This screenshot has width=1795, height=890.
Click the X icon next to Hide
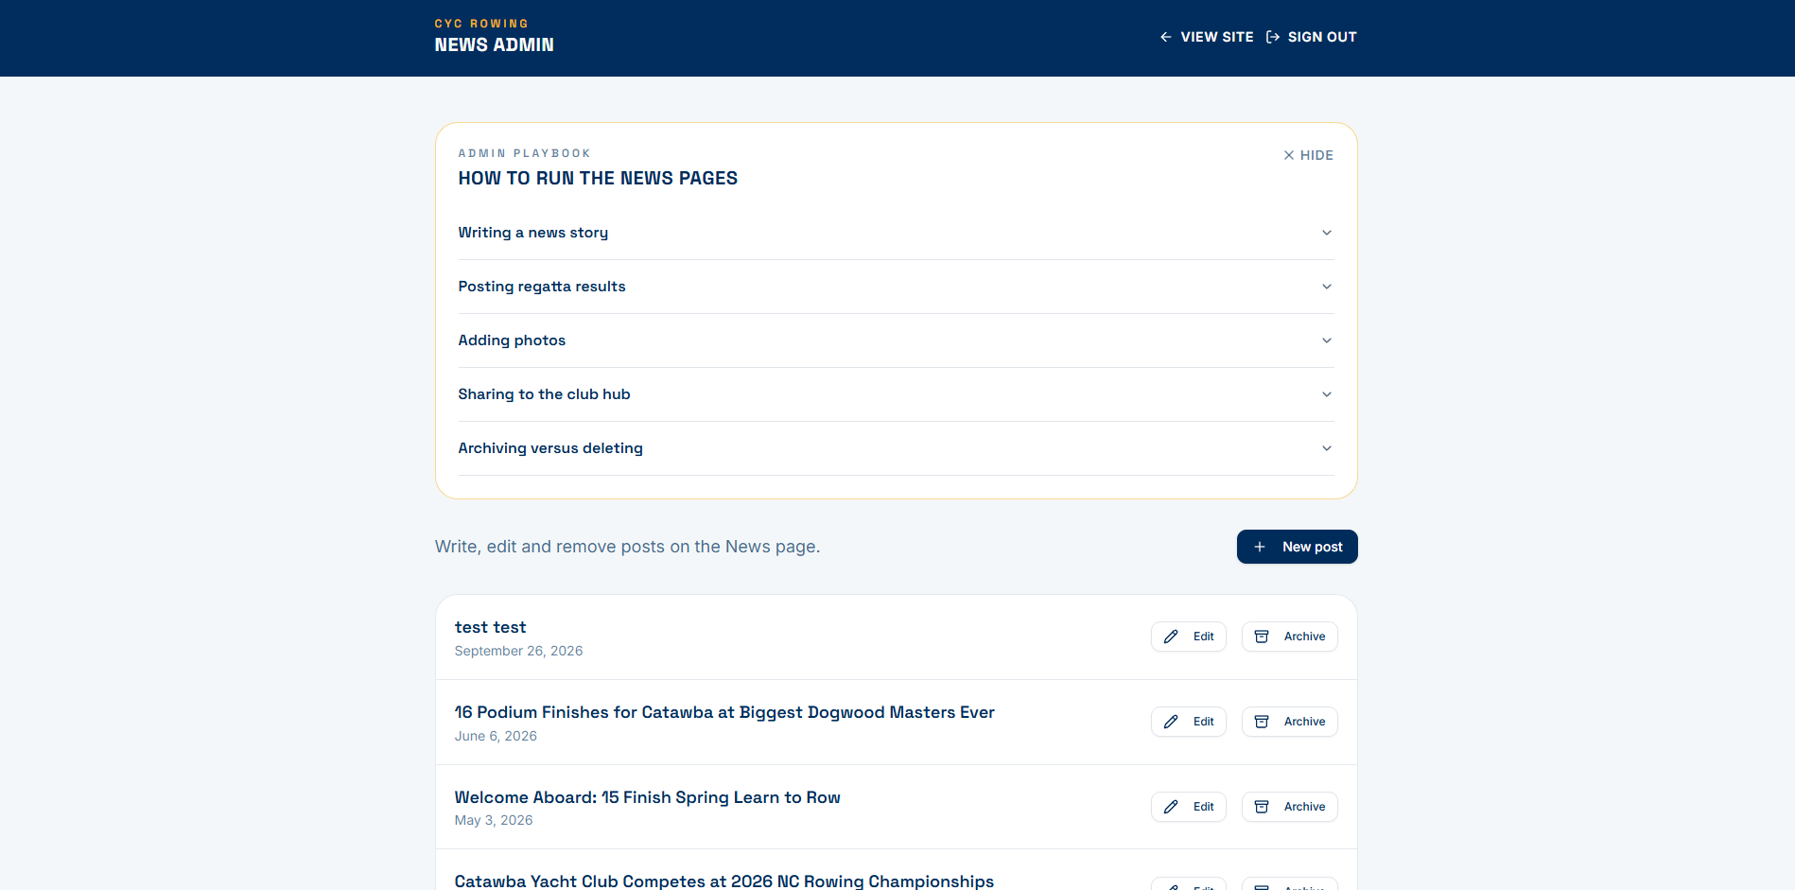pos(1288,155)
